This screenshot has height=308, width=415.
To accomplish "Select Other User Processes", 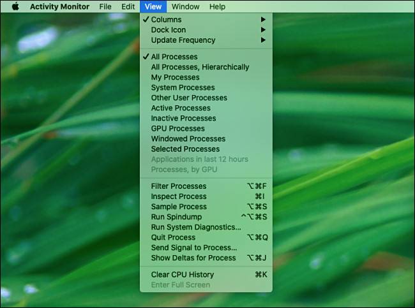I will coord(206,98).
